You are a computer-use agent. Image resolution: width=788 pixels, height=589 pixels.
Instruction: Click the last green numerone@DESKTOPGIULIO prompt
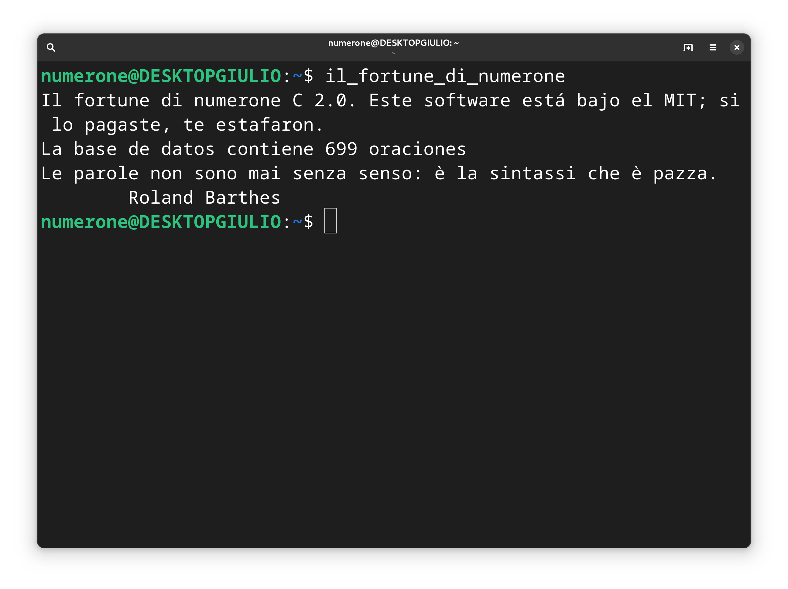pyautogui.click(x=161, y=222)
